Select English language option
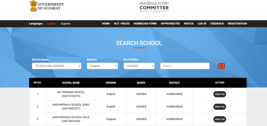Viewport: 267px width, 126px height. (51, 24)
